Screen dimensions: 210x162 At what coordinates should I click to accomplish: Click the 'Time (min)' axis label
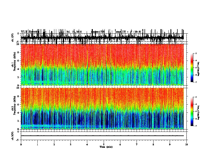(106, 147)
